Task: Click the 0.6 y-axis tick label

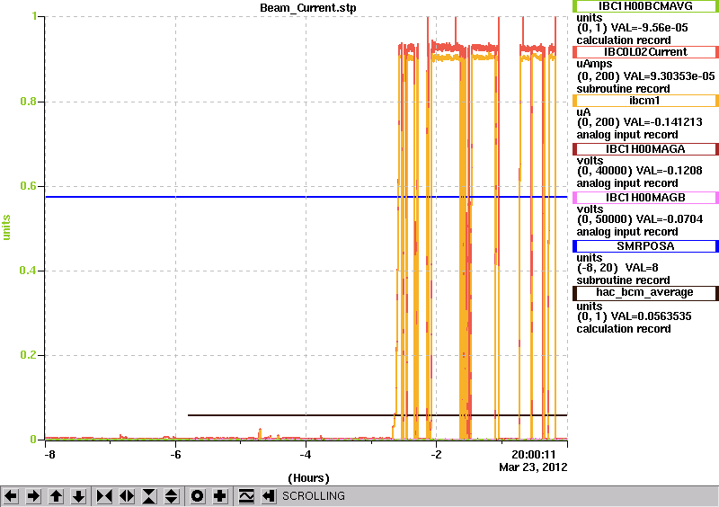Action: [29, 186]
